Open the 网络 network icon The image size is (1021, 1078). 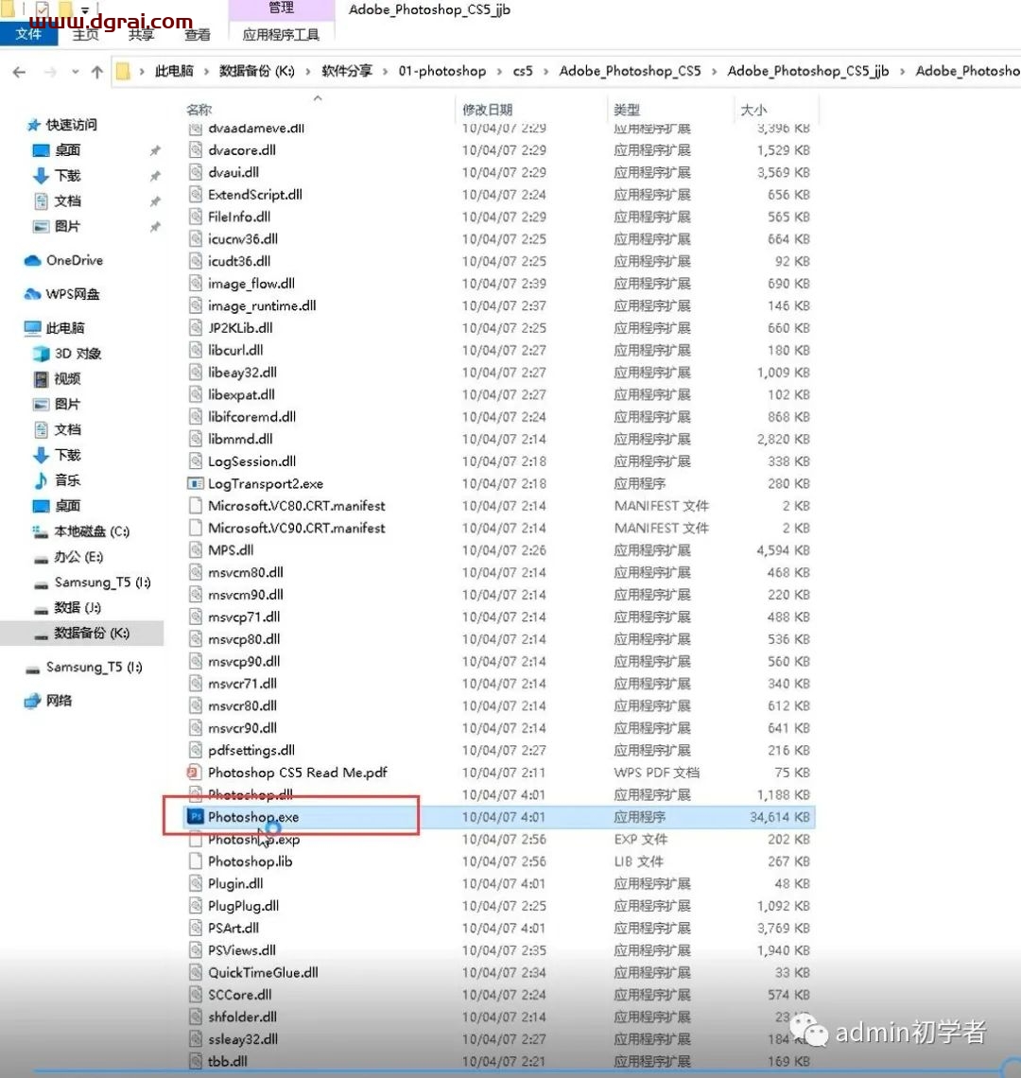32,701
